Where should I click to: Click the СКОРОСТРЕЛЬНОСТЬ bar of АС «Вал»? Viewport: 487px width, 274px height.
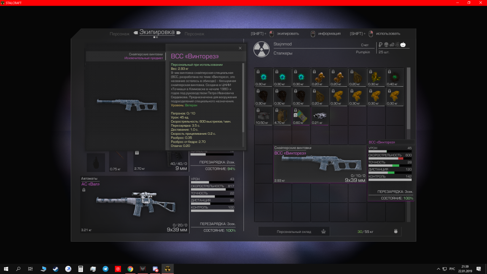(212, 189)
